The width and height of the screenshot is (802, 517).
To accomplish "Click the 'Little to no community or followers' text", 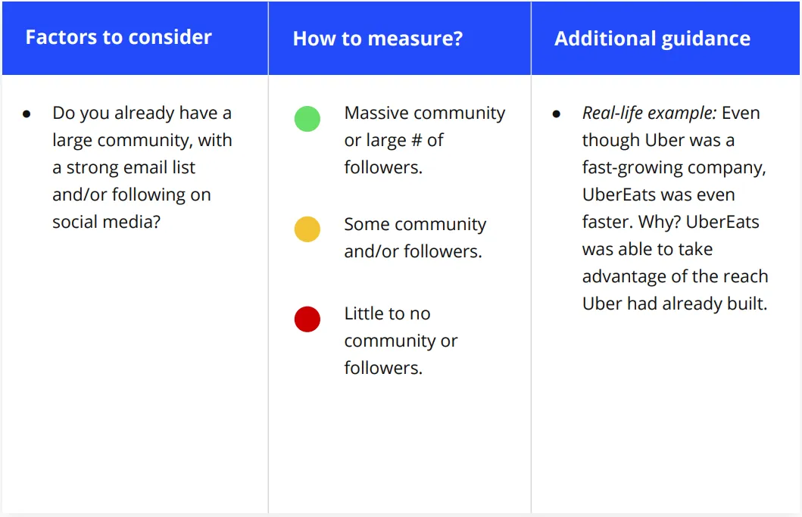I will pyautogui.click(x=401, y=341).
